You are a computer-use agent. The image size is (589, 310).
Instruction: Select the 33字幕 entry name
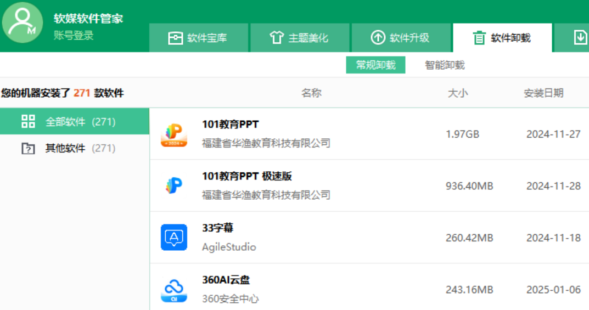point(217,228)
